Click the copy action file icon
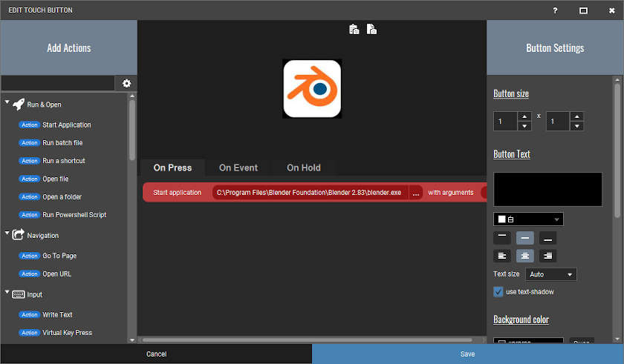 (x=371, y=29)
